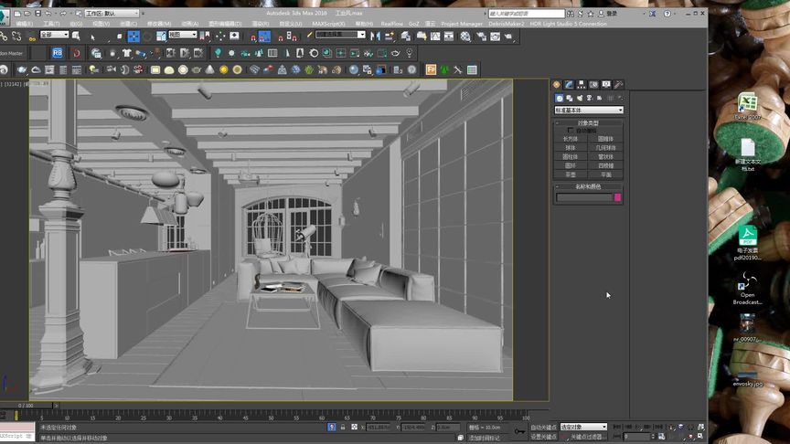Click the pink object color swatch
The width and height of the screenshot is (790, 444).
(618, 197)
